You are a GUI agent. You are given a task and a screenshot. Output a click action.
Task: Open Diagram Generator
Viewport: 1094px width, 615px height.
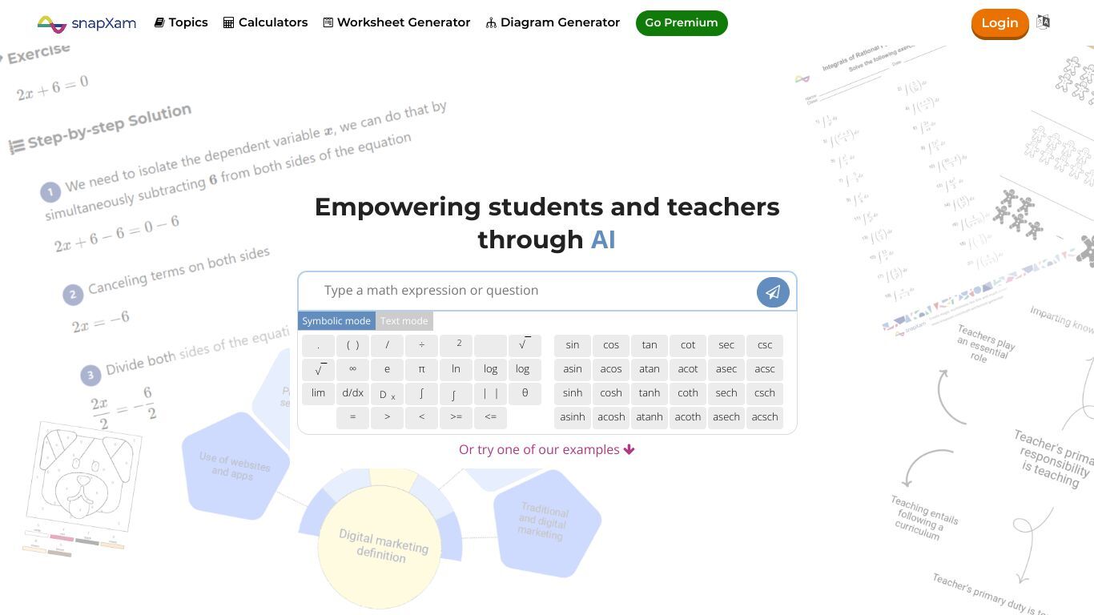[553, 22]
